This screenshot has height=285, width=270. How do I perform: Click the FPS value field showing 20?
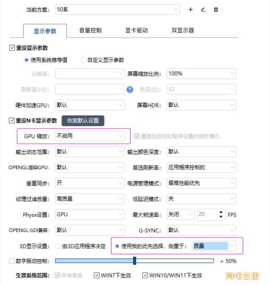pyautogui.click(x=207, y=214)
